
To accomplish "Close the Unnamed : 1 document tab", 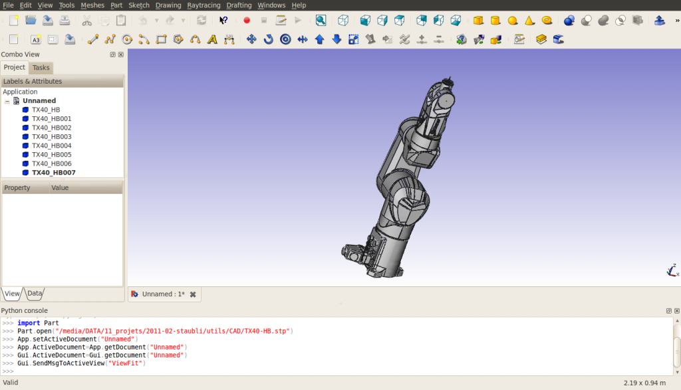I will [193, 294].
